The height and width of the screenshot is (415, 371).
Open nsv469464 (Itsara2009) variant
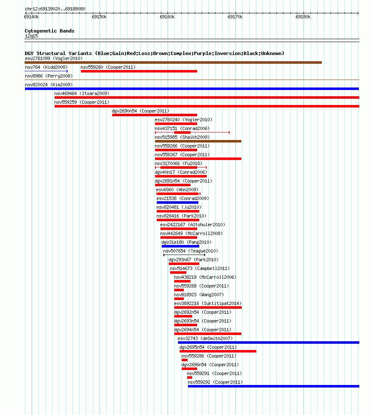(82, 93)
